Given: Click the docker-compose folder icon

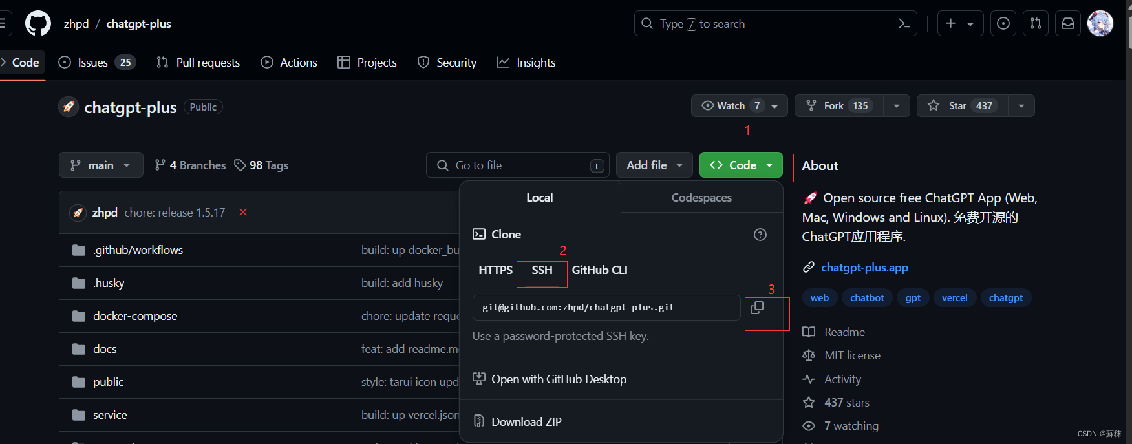Looking at the screenshot, I should point(79,316).
